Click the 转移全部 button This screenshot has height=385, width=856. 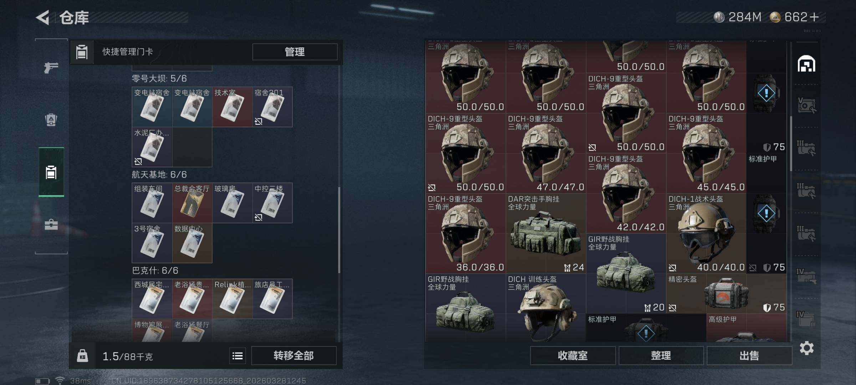pyautogui.click(x=294, y=356)
